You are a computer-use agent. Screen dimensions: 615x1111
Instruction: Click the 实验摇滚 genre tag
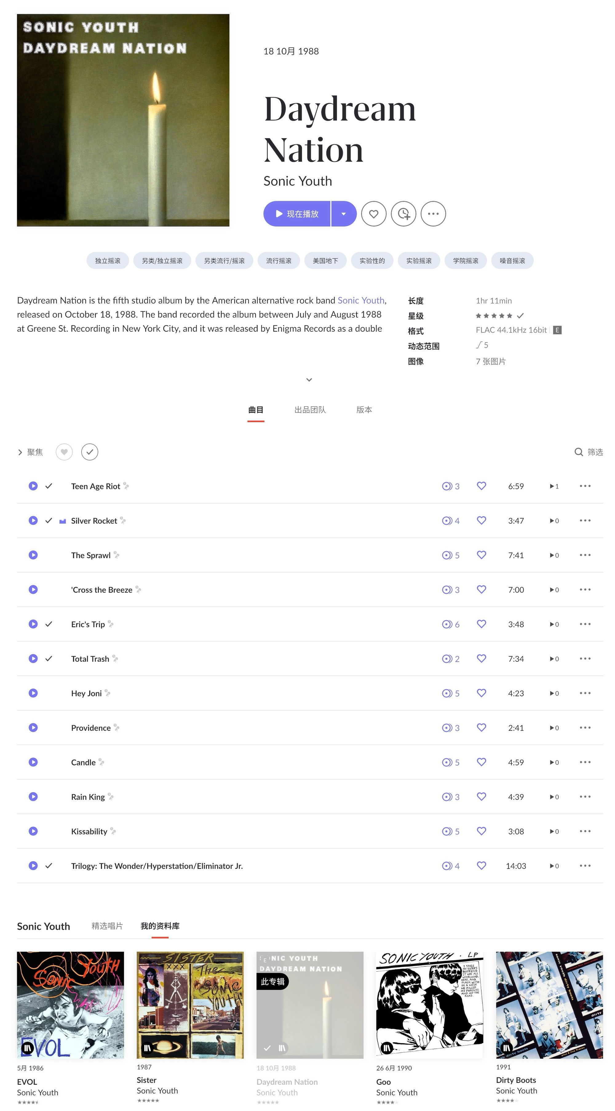point(419,260)
